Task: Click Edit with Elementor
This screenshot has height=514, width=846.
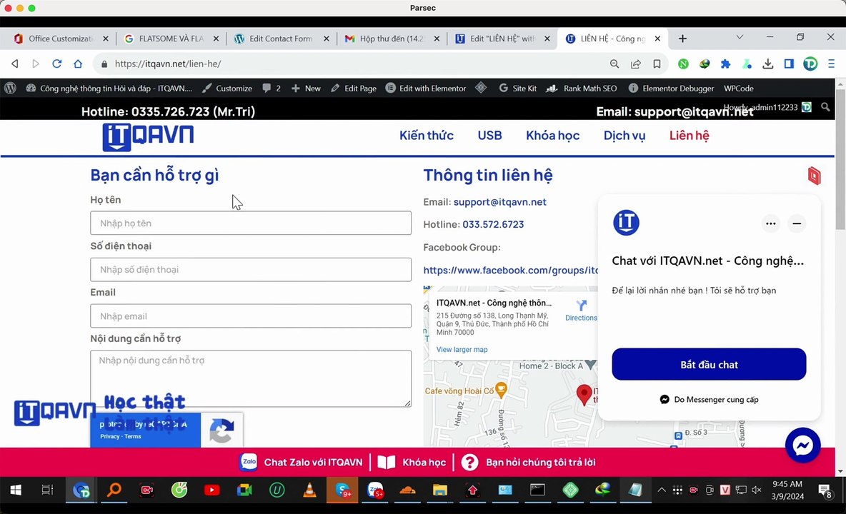Action: click(x=426, y=89)
